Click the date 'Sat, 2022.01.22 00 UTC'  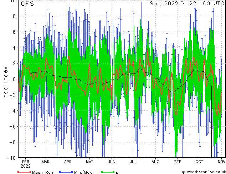click(x=187, y=4)
